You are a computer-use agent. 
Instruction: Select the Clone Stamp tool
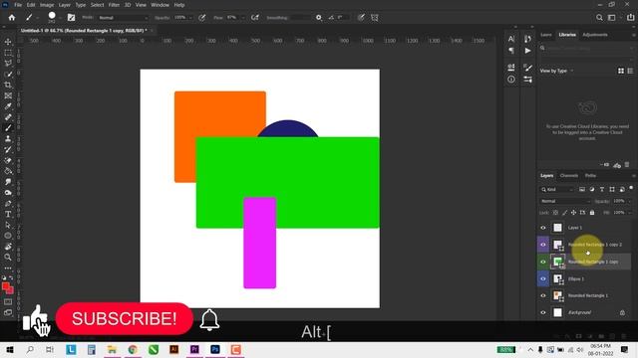[8, 139]
